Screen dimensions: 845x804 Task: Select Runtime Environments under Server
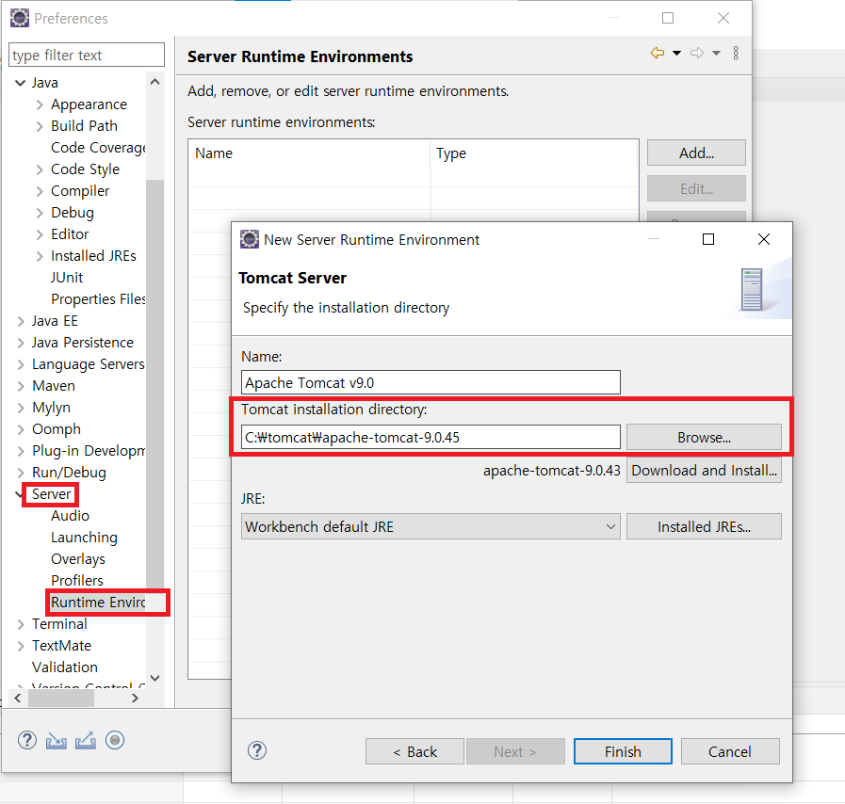pos(98,602)
